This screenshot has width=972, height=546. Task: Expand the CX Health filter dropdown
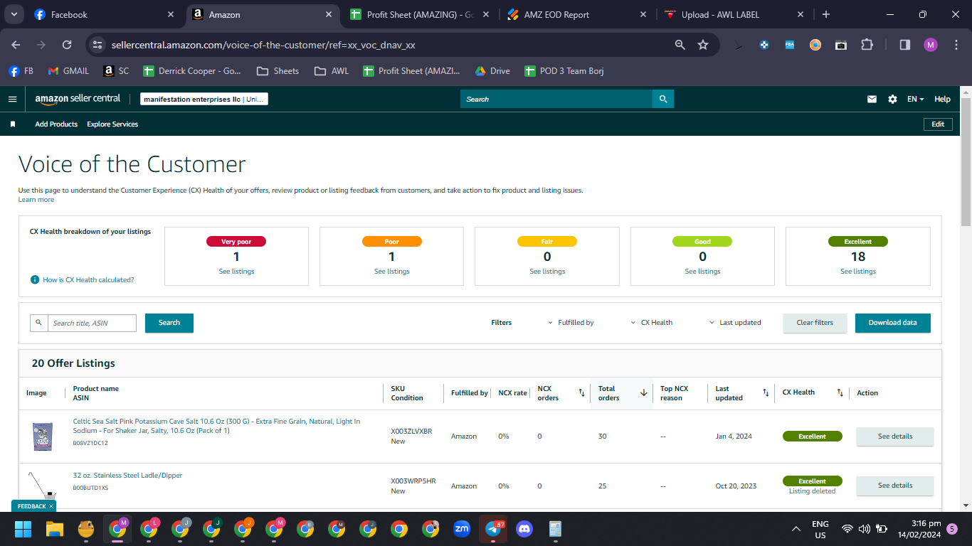coord(652,323)
